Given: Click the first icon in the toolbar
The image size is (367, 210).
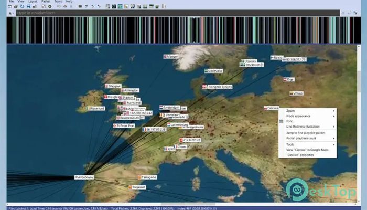Looking at the screenshot, I should click(x=10, y=6).
